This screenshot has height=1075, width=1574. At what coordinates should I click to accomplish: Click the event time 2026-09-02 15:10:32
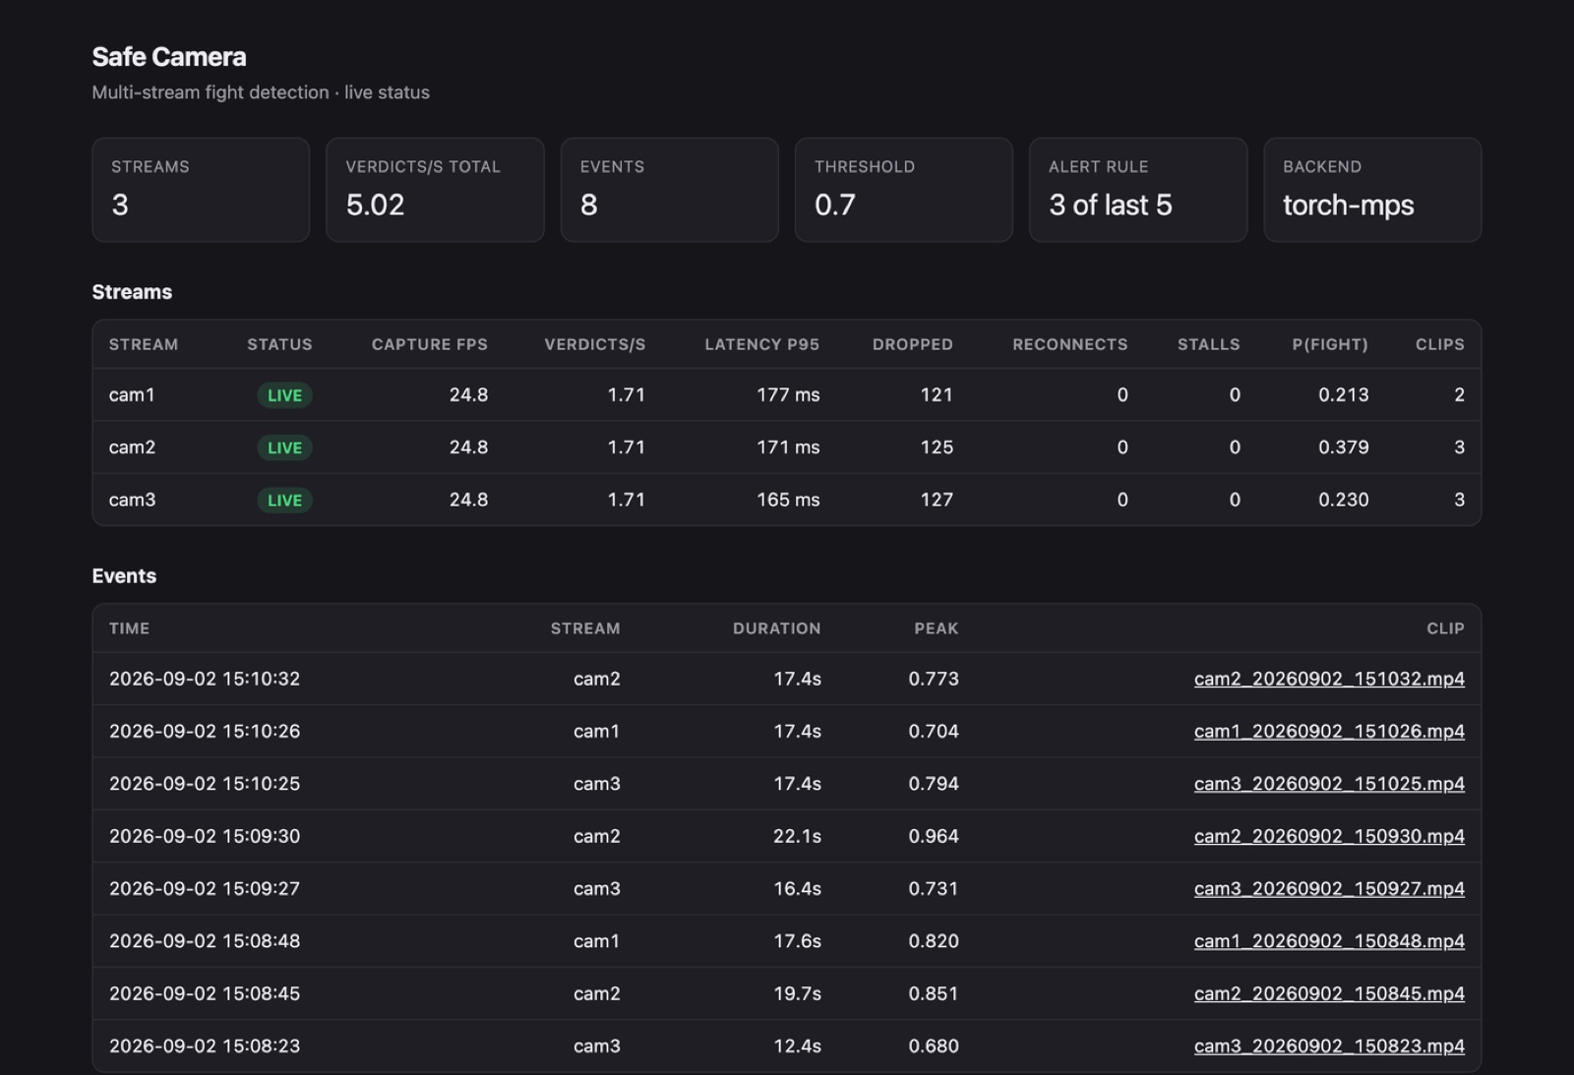click(x=205, y=679)
